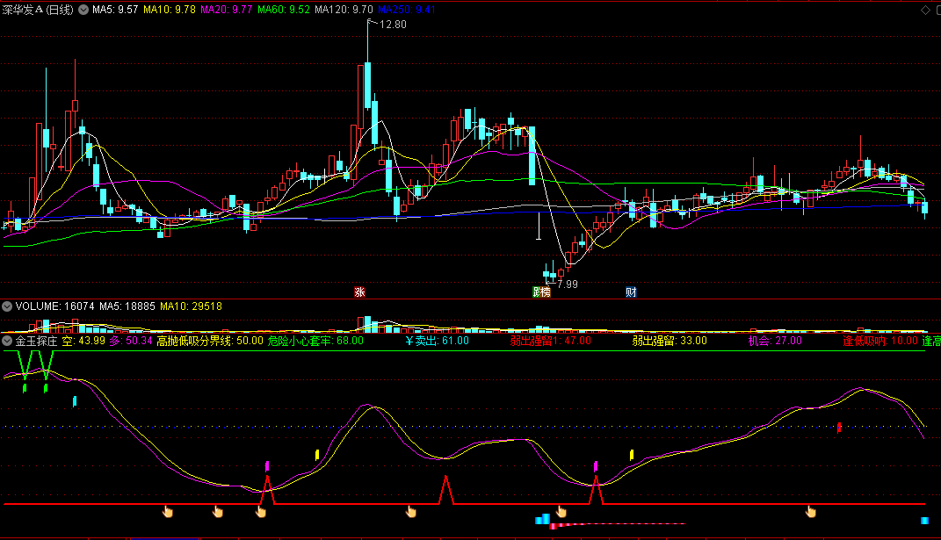Click the 12.80 high price annotation
941x540 pixels.
click(x=393, y=25)
